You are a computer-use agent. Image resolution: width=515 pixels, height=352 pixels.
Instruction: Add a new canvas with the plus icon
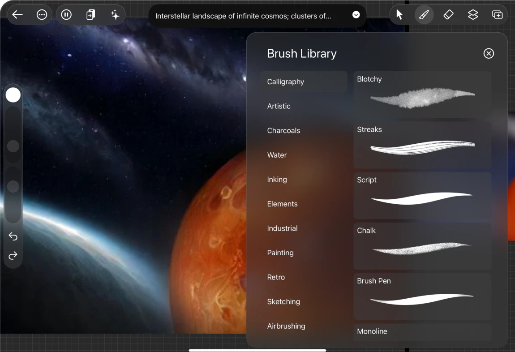(x=497, y=14)
